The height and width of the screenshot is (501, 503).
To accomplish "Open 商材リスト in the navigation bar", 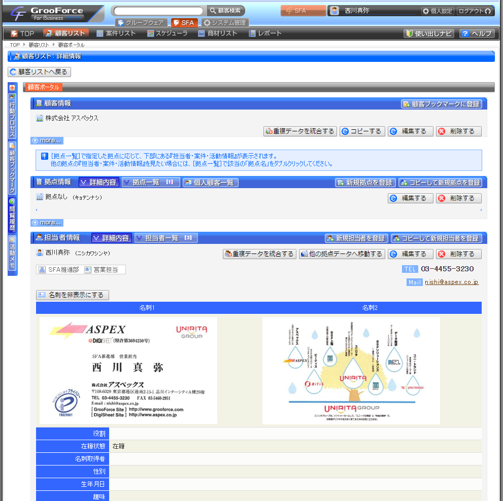I will (x=218, y=33).
